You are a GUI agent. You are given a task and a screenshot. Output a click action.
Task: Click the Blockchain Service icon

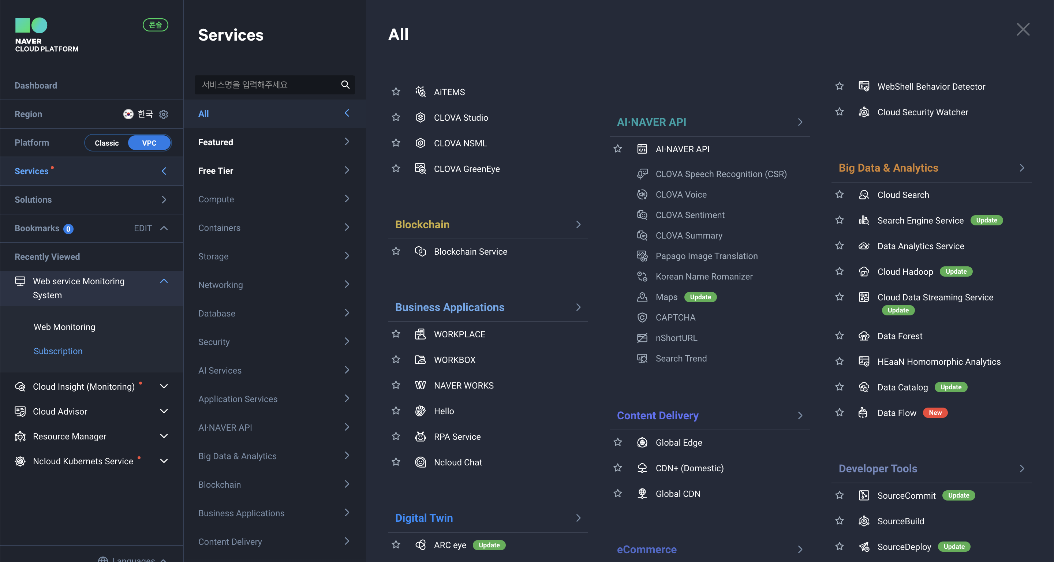(420, 251)
